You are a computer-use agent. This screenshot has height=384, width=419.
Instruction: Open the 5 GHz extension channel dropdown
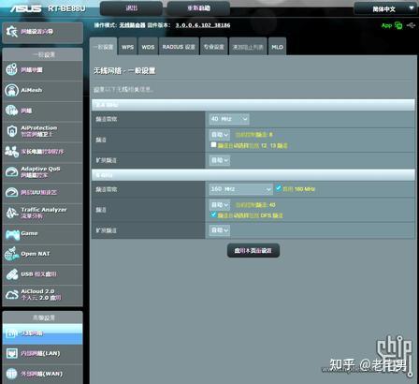[220, 230]
